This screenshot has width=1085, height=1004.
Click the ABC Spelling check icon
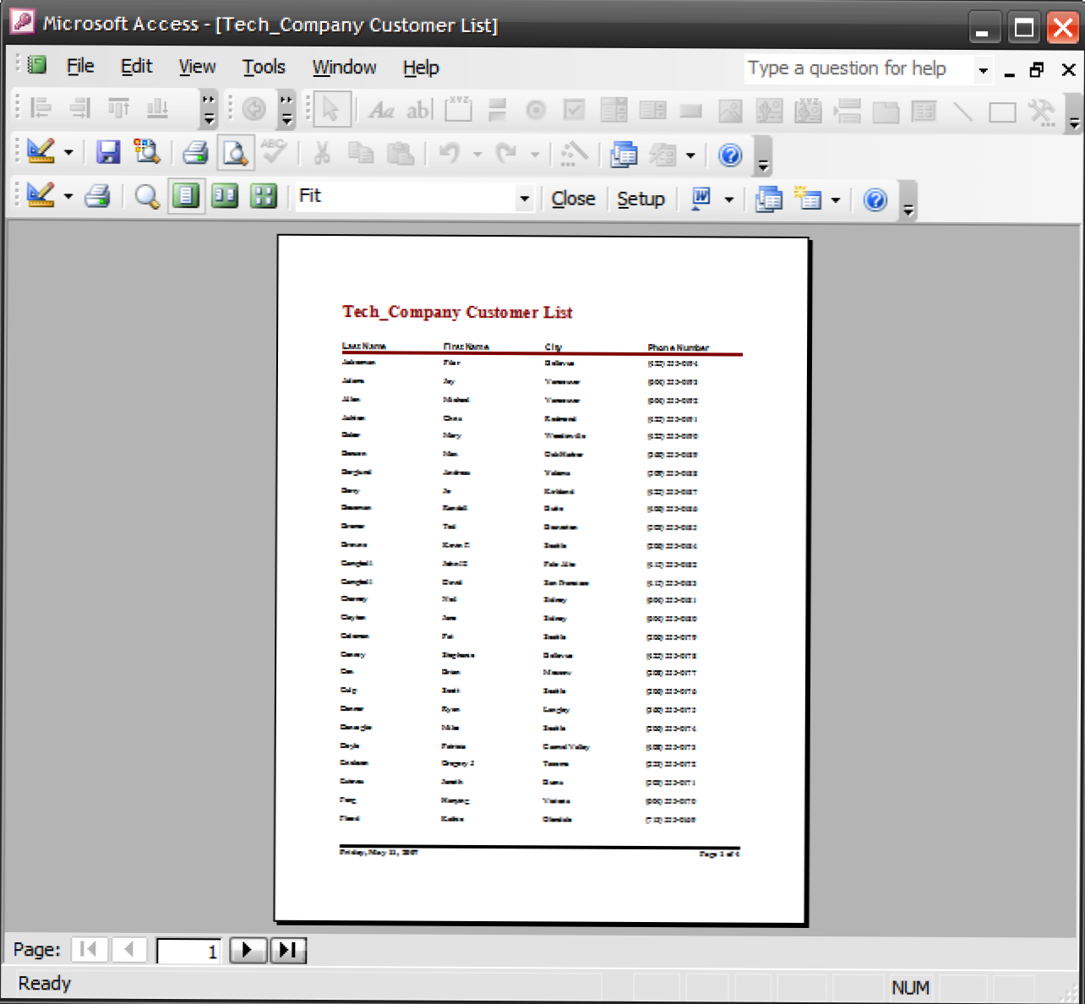pos(273,152)
